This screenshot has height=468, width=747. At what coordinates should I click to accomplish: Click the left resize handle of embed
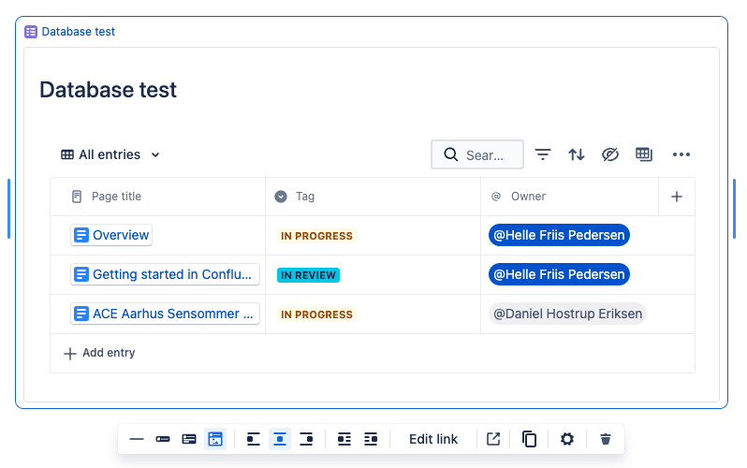coord(8,209)
